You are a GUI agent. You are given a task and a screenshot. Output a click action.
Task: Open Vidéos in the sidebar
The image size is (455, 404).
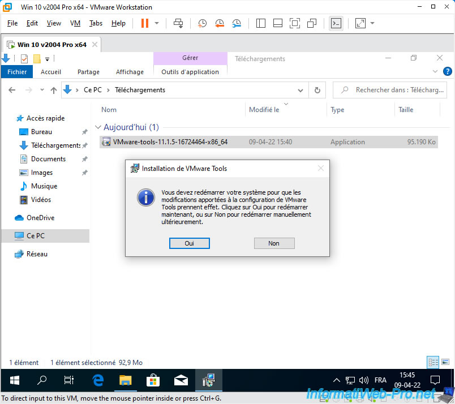pos(41,200)
